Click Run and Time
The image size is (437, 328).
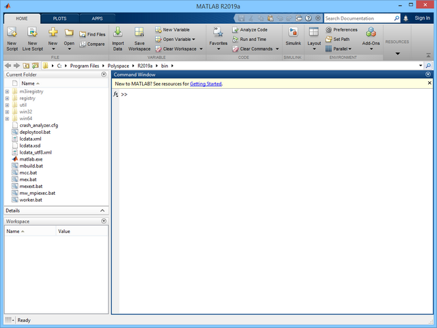tap(249, 40)
